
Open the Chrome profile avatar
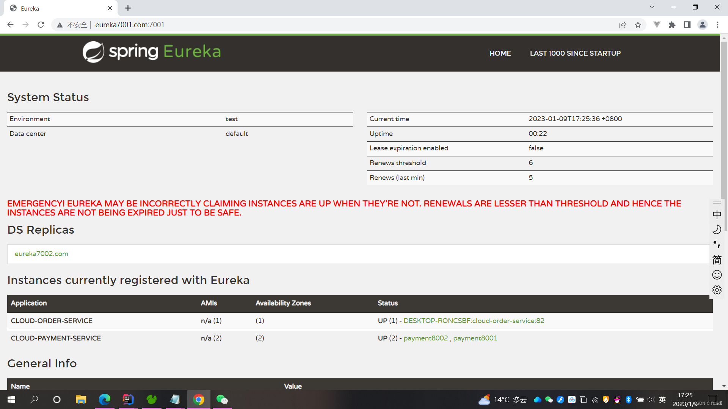[702, 25]
